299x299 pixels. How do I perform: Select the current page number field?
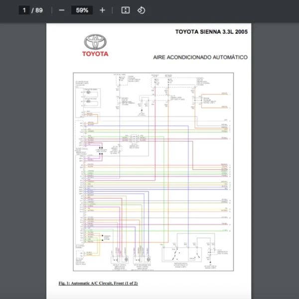pos(24,10)
